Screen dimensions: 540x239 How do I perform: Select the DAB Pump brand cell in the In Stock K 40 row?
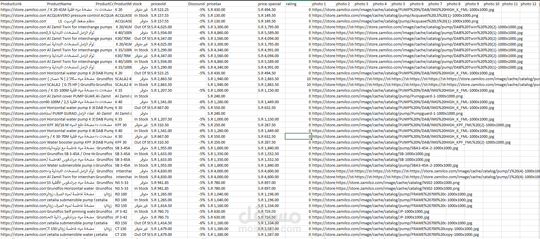104,131
